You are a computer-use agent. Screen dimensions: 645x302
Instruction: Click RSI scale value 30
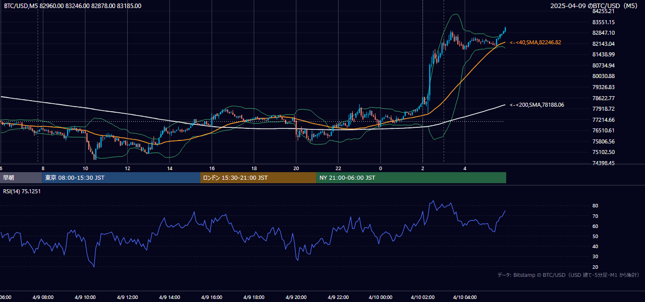(x=596, y=257)
